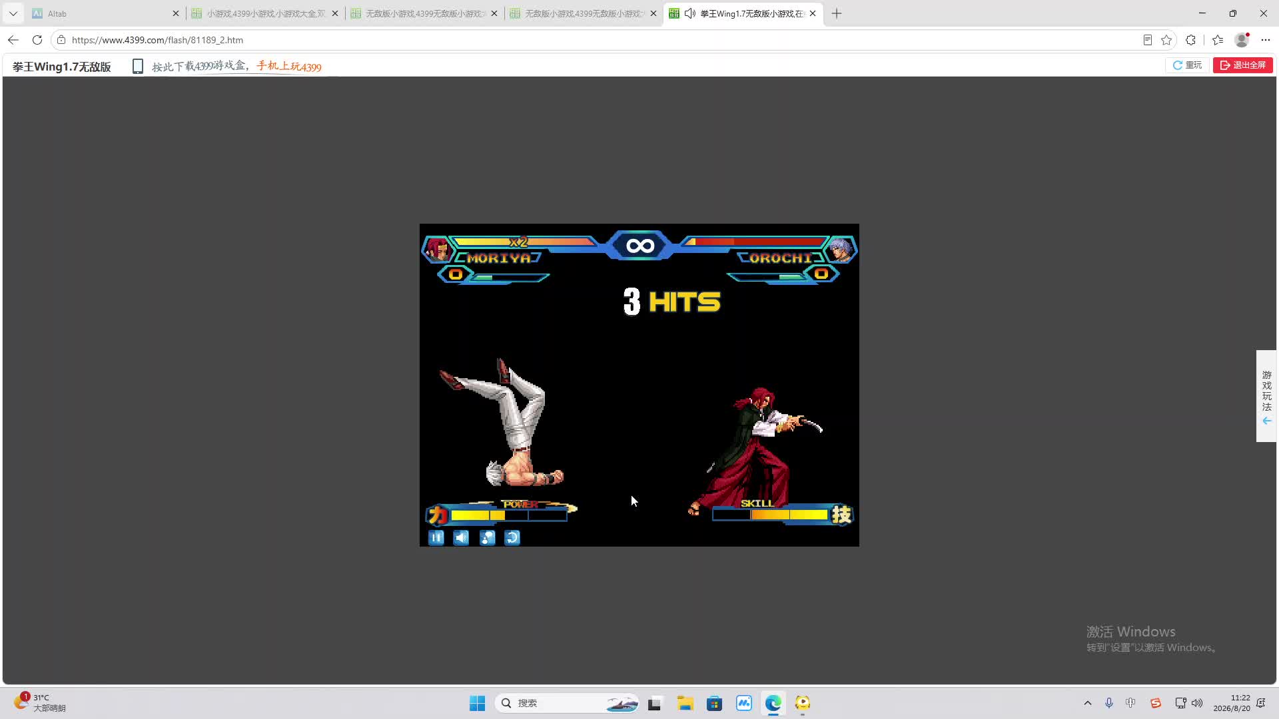
Task: Select the active 拳王Wing1.7无敌版小游戏 tab
Action: tap(743, 13)
